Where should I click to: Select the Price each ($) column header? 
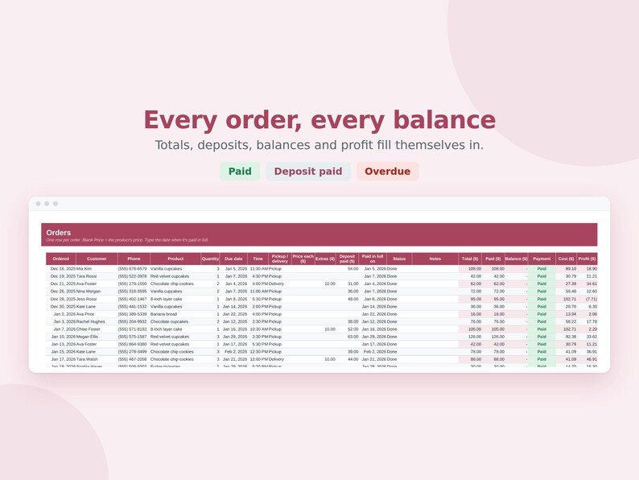coord(303,259)
